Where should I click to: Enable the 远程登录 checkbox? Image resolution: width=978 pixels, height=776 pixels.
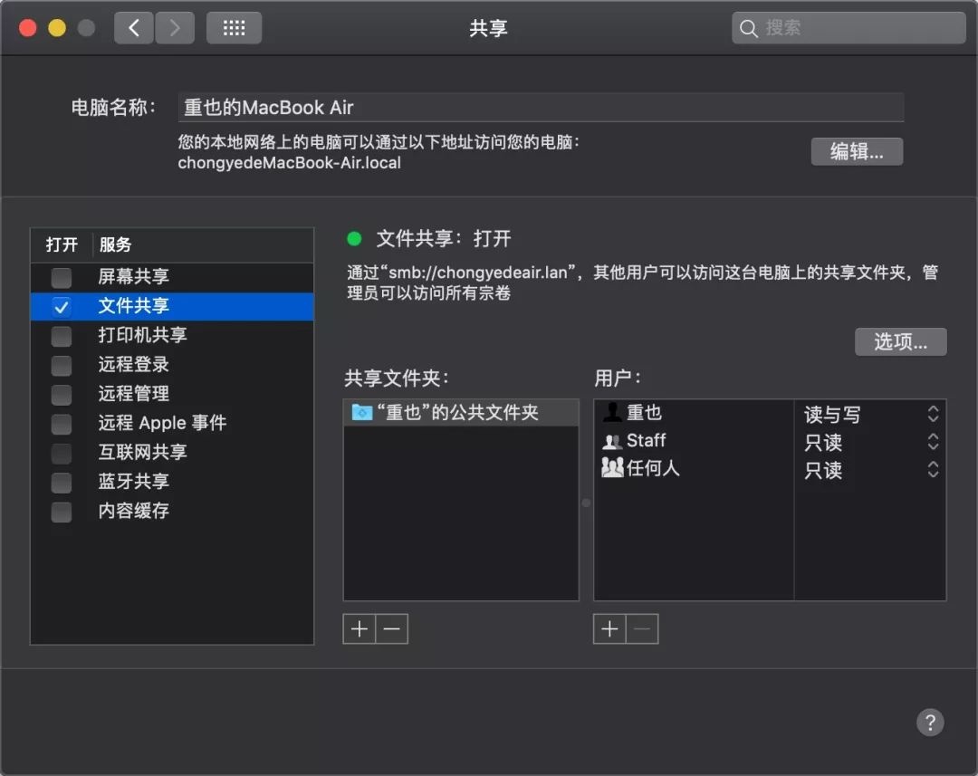[x=61, y=365]
